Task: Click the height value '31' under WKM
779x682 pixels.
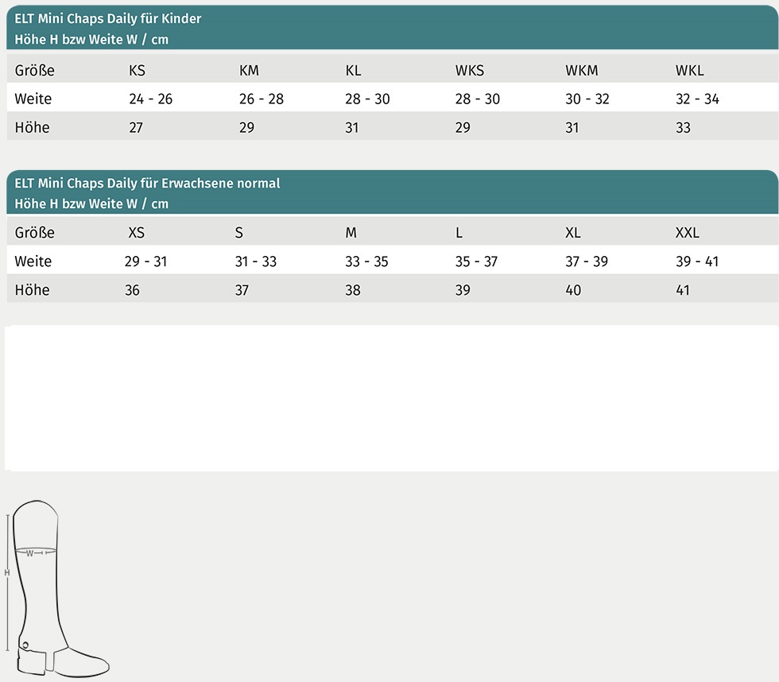Action: click(572, 128)
